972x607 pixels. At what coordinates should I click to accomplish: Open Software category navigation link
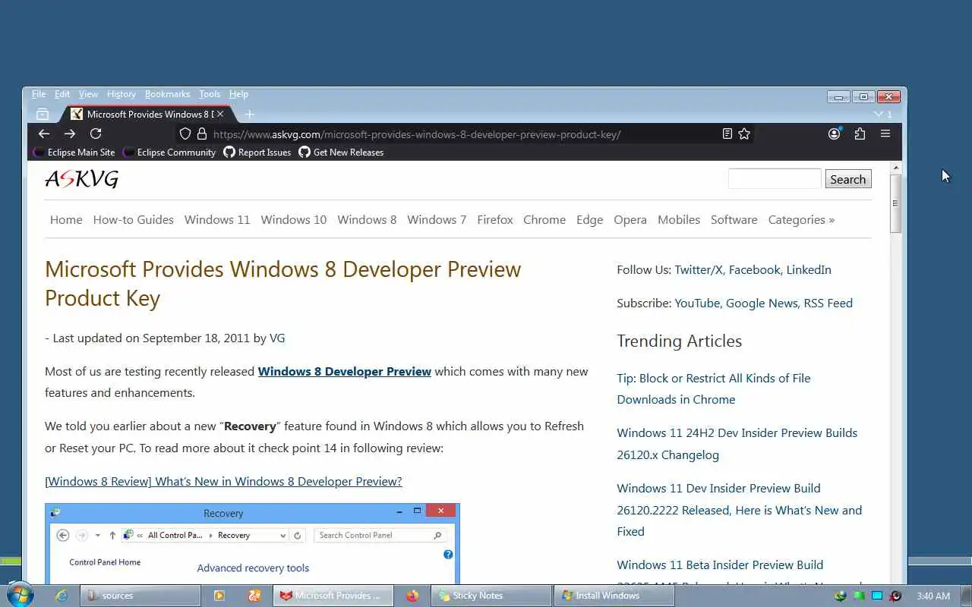click(734, 219)
